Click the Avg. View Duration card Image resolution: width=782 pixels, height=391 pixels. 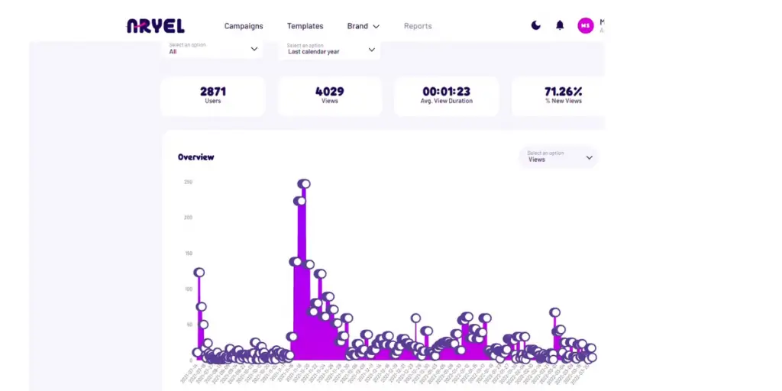[x=446, y=95]
